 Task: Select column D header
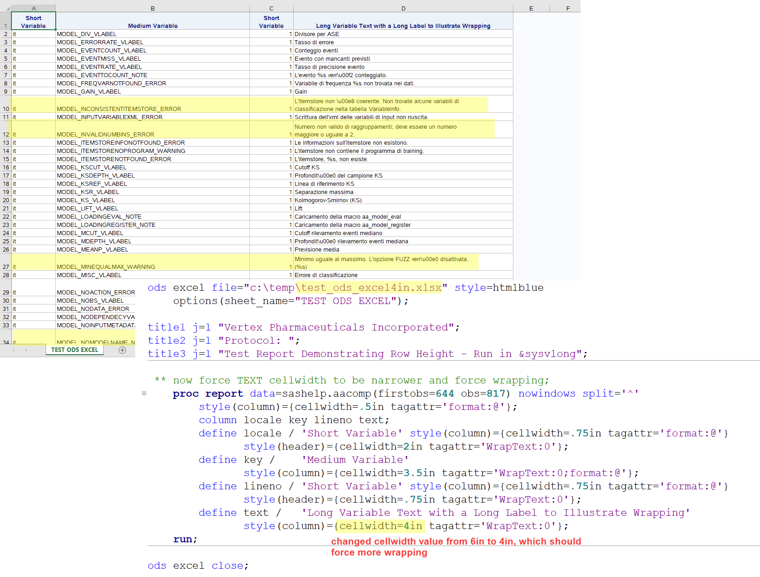tap(403, 8)
